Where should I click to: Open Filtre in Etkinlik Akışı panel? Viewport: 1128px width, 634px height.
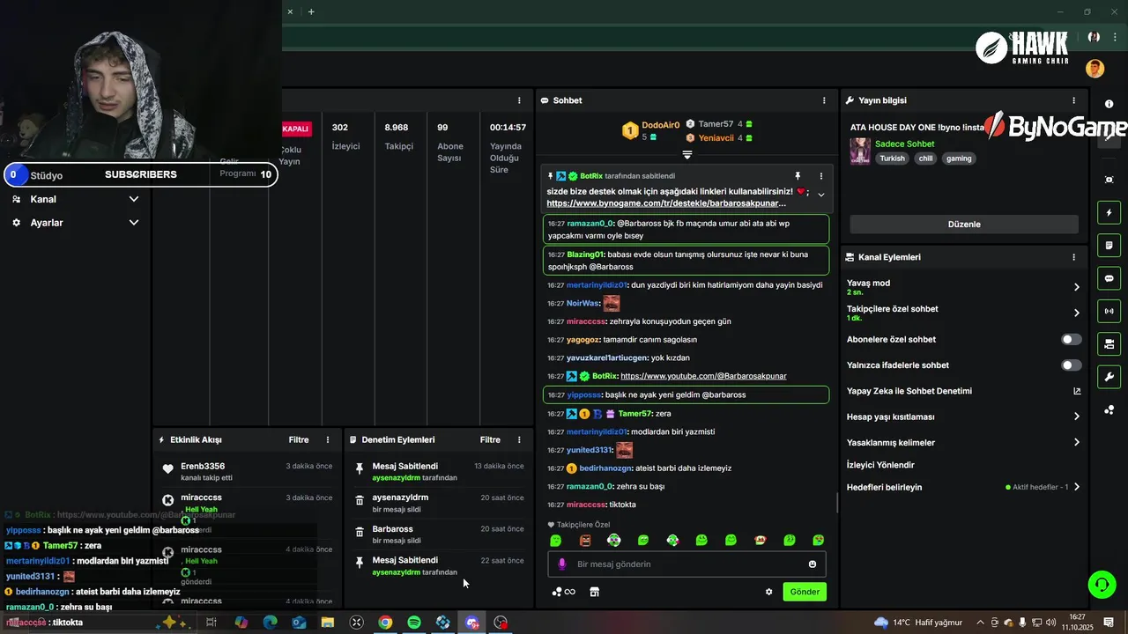pos(299,439)
